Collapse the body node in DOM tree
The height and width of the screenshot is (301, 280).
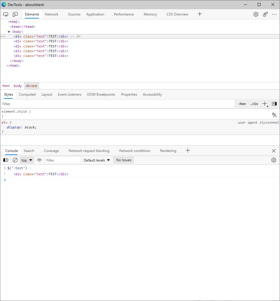[9, 32]
